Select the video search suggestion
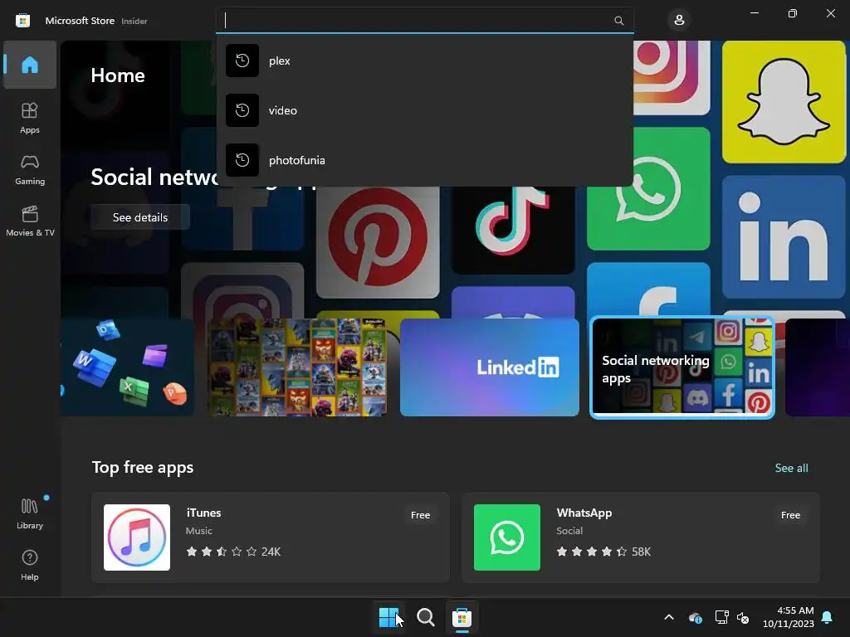This screenshot has height=637, width=850. [424, 110]
